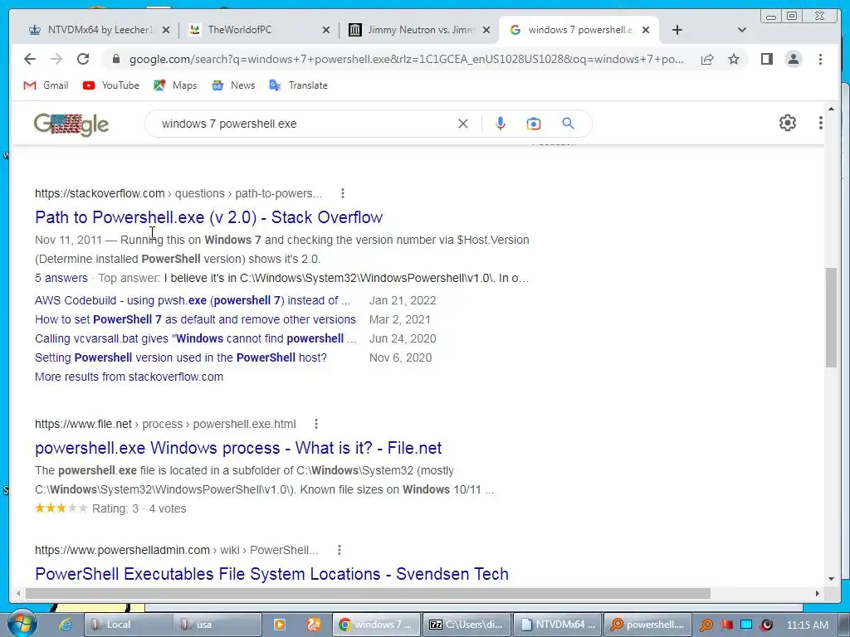Start voice search with microphone
850x637 pixels.
[501, 124]
